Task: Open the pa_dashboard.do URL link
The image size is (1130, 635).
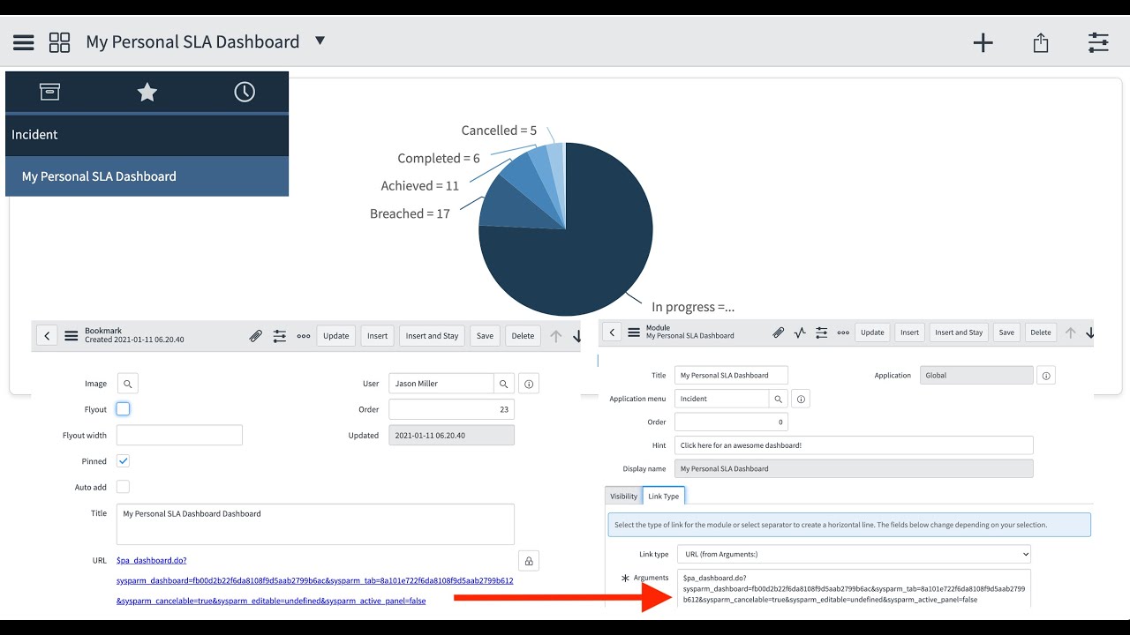Action: coord(152,559)
